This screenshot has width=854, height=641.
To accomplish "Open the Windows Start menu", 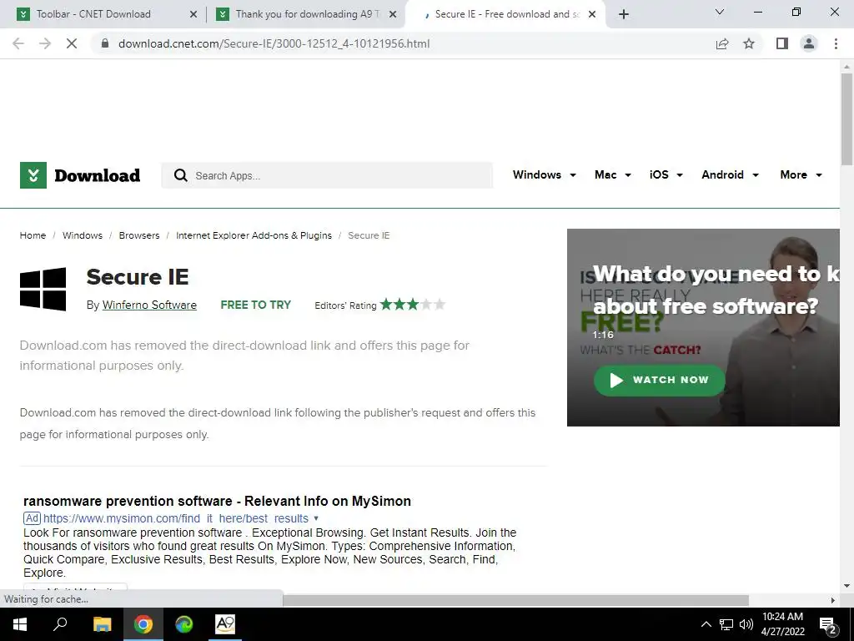I will coord(20,624).
